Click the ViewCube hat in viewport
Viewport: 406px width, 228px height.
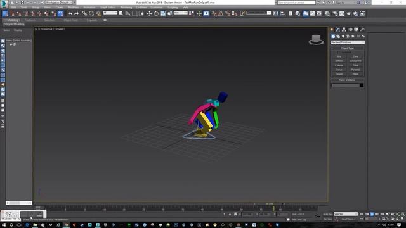point(316,39)
